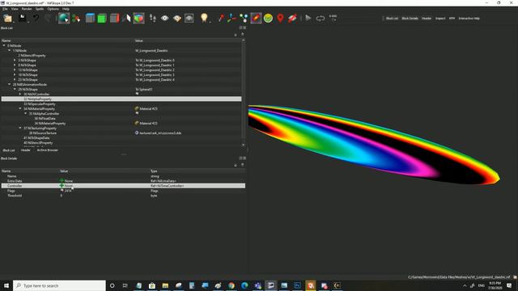Select the red-green object picker icon
This screenshot has height=291, width=518.
tap(76, 18)
